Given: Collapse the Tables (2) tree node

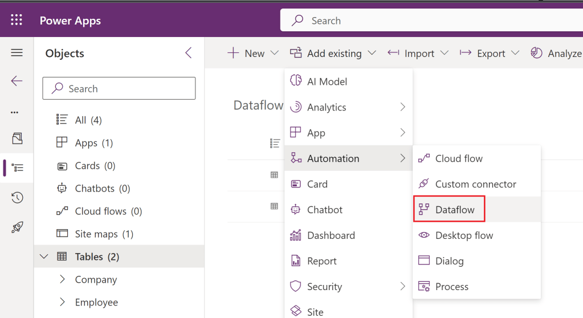Looking at the screenshot, I should tap(44, 256).
